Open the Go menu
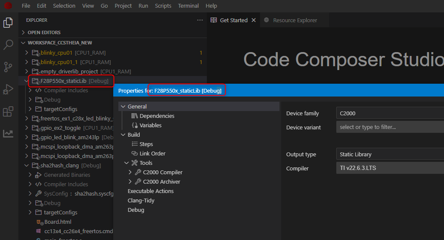The image size is (444, 240). pyautogui.click(x=104, y=6)
